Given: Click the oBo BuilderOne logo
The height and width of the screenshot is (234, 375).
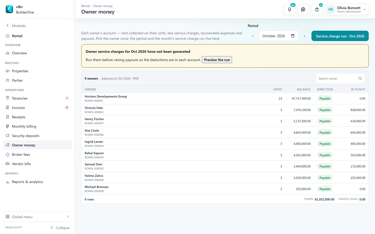Looking at the screenshot, I should [9, 9].
